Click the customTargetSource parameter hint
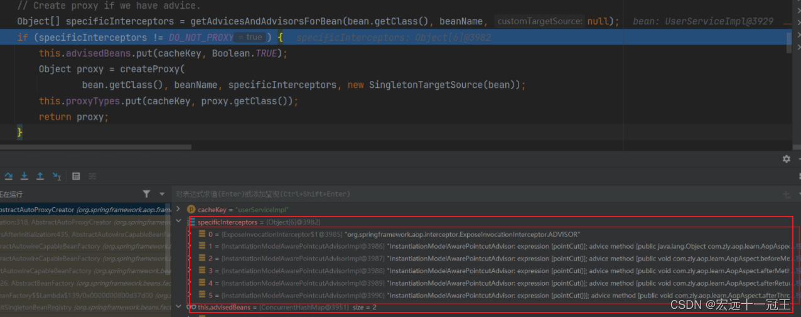The image size is (801, 317). [539, 21]
